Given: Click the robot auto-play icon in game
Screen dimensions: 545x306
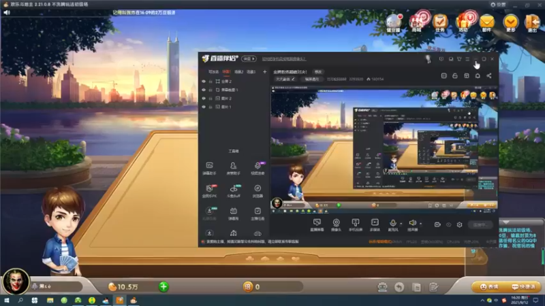Looking at the screenshot, I should point(382,287).
